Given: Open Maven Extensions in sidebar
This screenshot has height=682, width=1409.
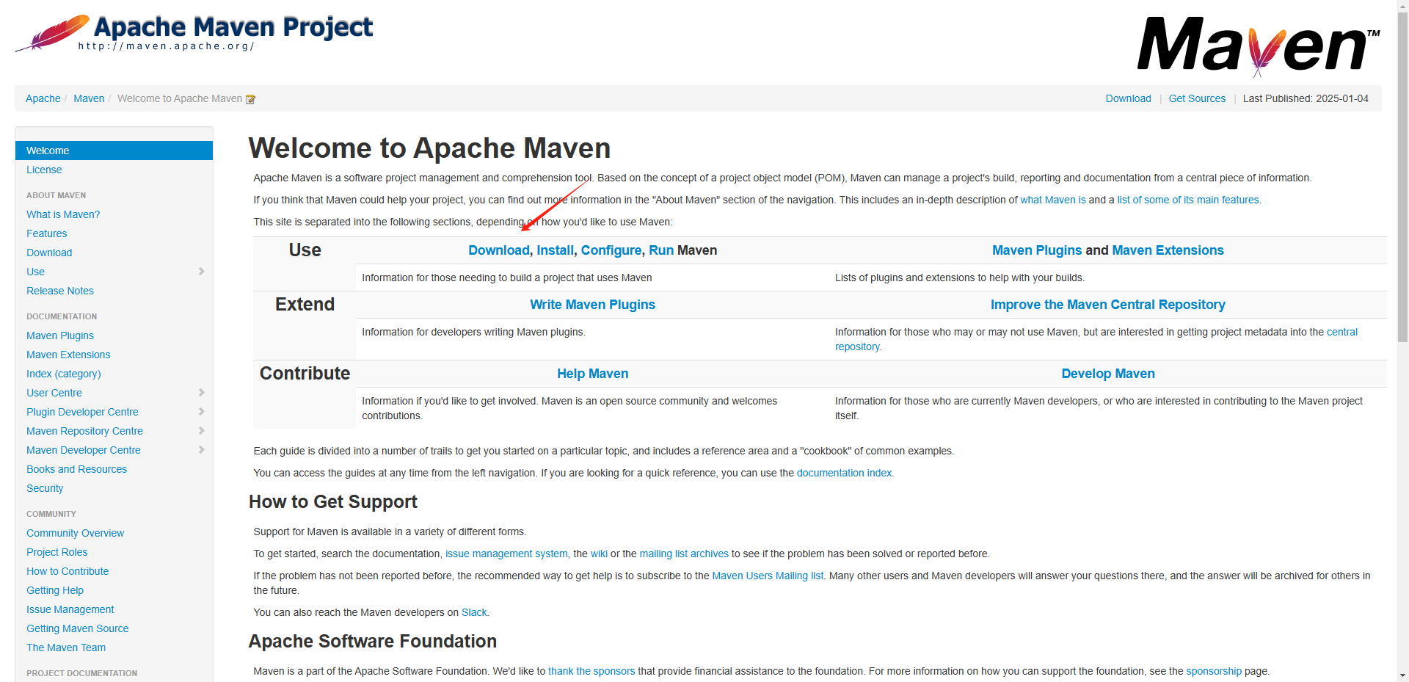Looking at the screenshot, I should (x=68, y=355).
